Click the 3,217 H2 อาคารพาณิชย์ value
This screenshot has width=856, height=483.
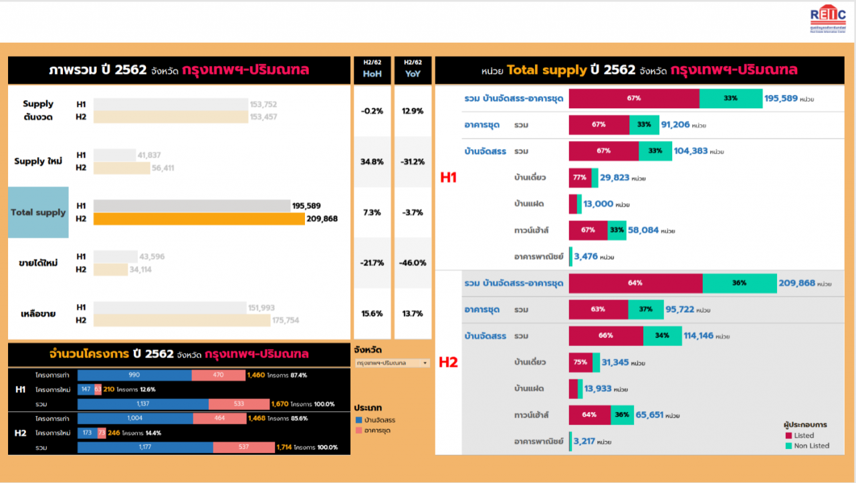[x=584, y=442]
